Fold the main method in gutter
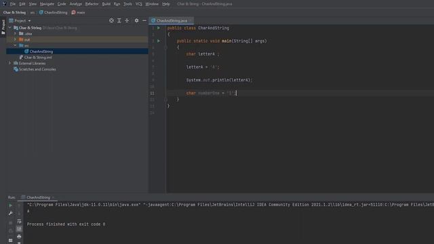Screen dimensions: 434x244 (x=166, y=47)
